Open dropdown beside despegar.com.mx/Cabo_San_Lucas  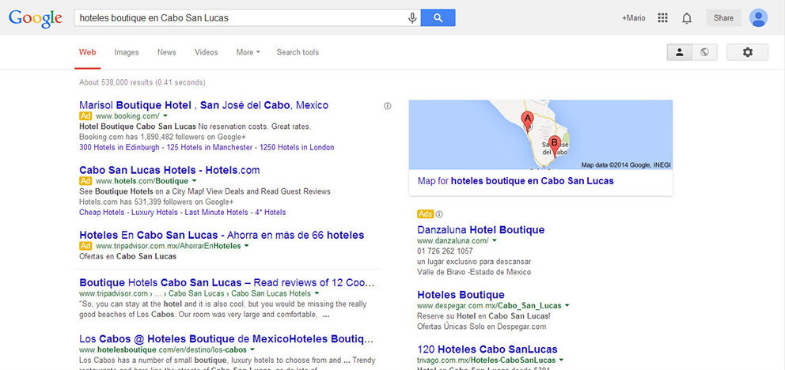pos(567,305)
